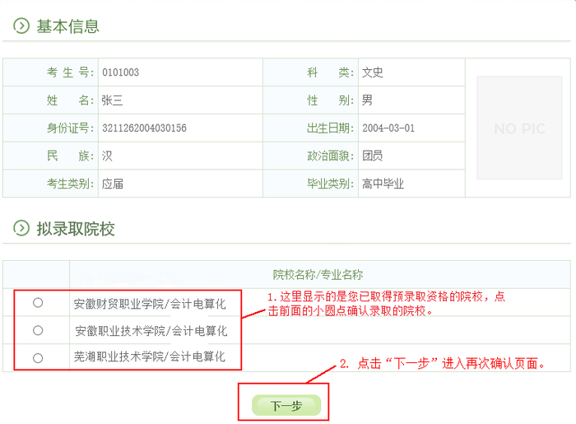Click the arrow icon beside 拟录取院校
The width and height of the screenshot is (576, 424).
21,228
